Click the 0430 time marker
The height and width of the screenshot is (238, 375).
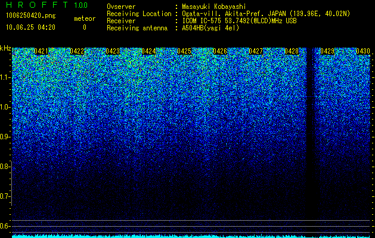pos(363,51)
